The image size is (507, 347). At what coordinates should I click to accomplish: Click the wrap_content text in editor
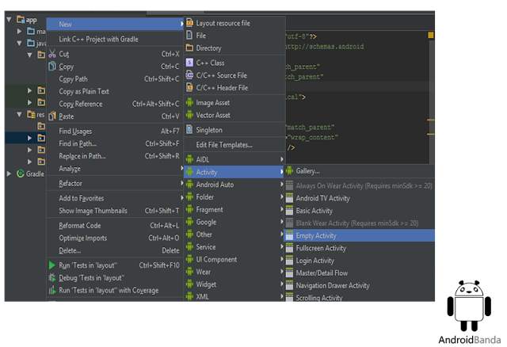click(x=313, y=137)
